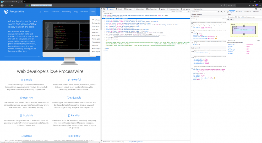Click the ProcessWire site search icon
262x143 pixels.
40,12
